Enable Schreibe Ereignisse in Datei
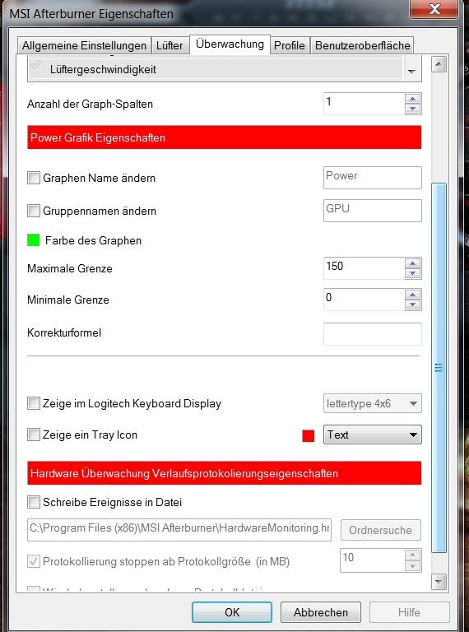The image size is (469, 632). click(34, 502)
